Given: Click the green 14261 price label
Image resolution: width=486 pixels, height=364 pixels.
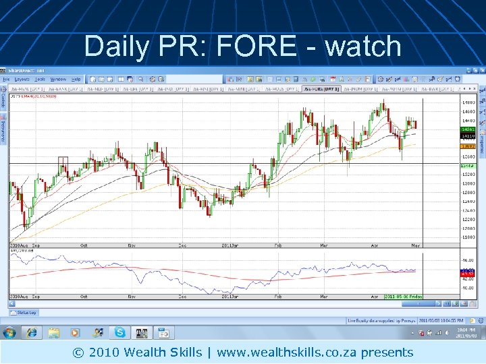Looking at the screenshot, I should 468,129.
